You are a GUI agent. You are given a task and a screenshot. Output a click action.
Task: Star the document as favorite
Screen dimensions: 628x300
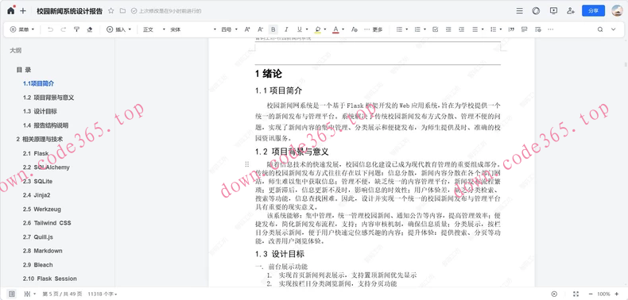coord(111,11)
